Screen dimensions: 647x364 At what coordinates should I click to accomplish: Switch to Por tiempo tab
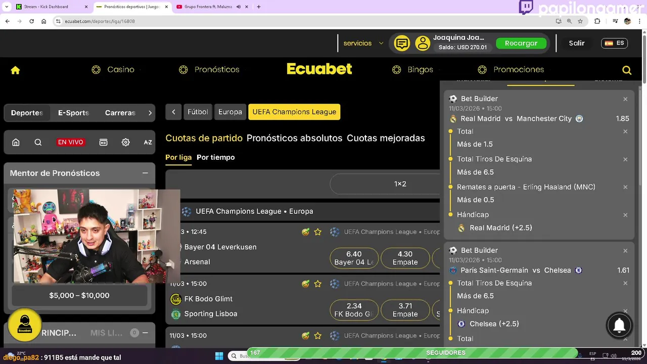coord(216,157)
